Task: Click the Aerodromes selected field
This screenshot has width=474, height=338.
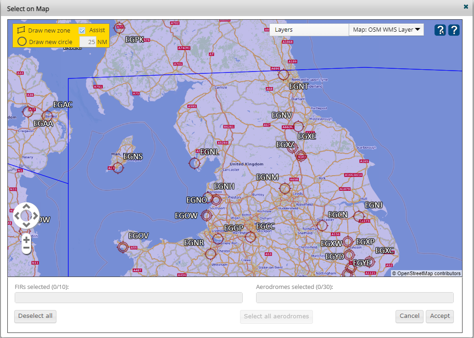Action: (x=355, y=298)
